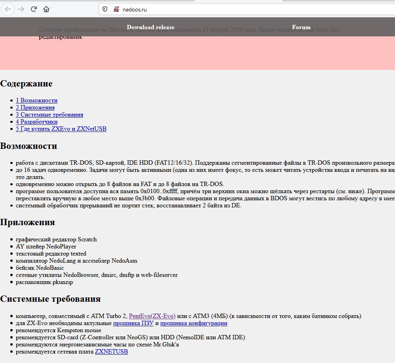
Task: Open the tracking protection shield icon
Action: (x=105, y=9)
